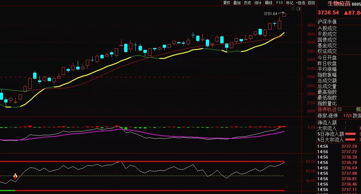
Task: Toggle the side panel layout icon
Action: [x=298, y=9]
